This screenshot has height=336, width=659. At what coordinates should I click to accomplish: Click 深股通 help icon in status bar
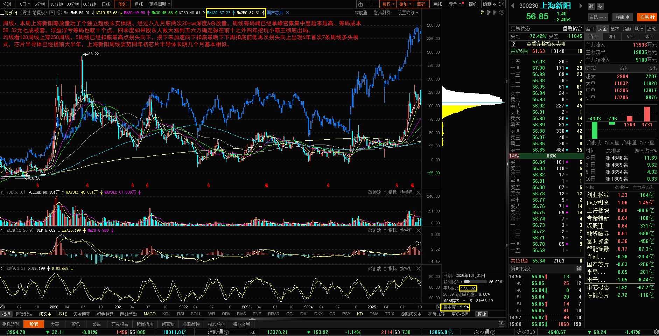(493, 332)
